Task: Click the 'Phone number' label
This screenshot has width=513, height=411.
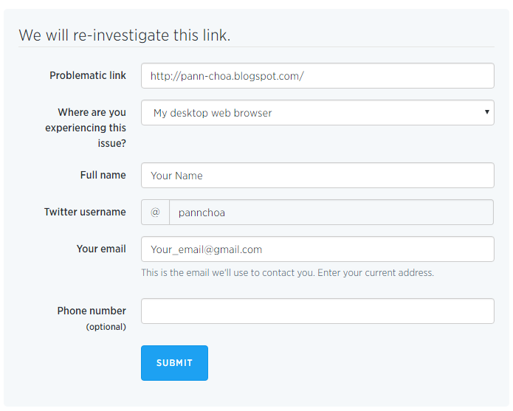Action: [x=92, y=311]
